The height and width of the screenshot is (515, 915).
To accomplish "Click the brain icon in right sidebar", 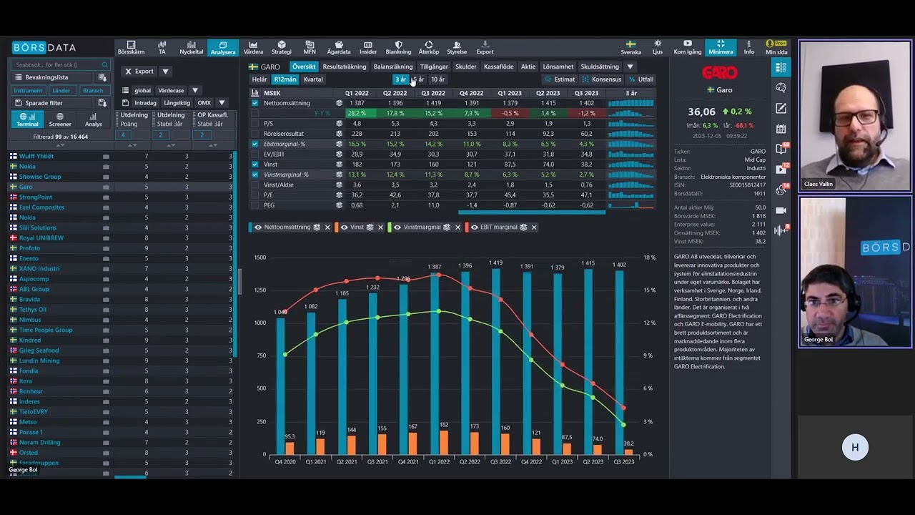I will pyautogui.click(x=781, y=88).
